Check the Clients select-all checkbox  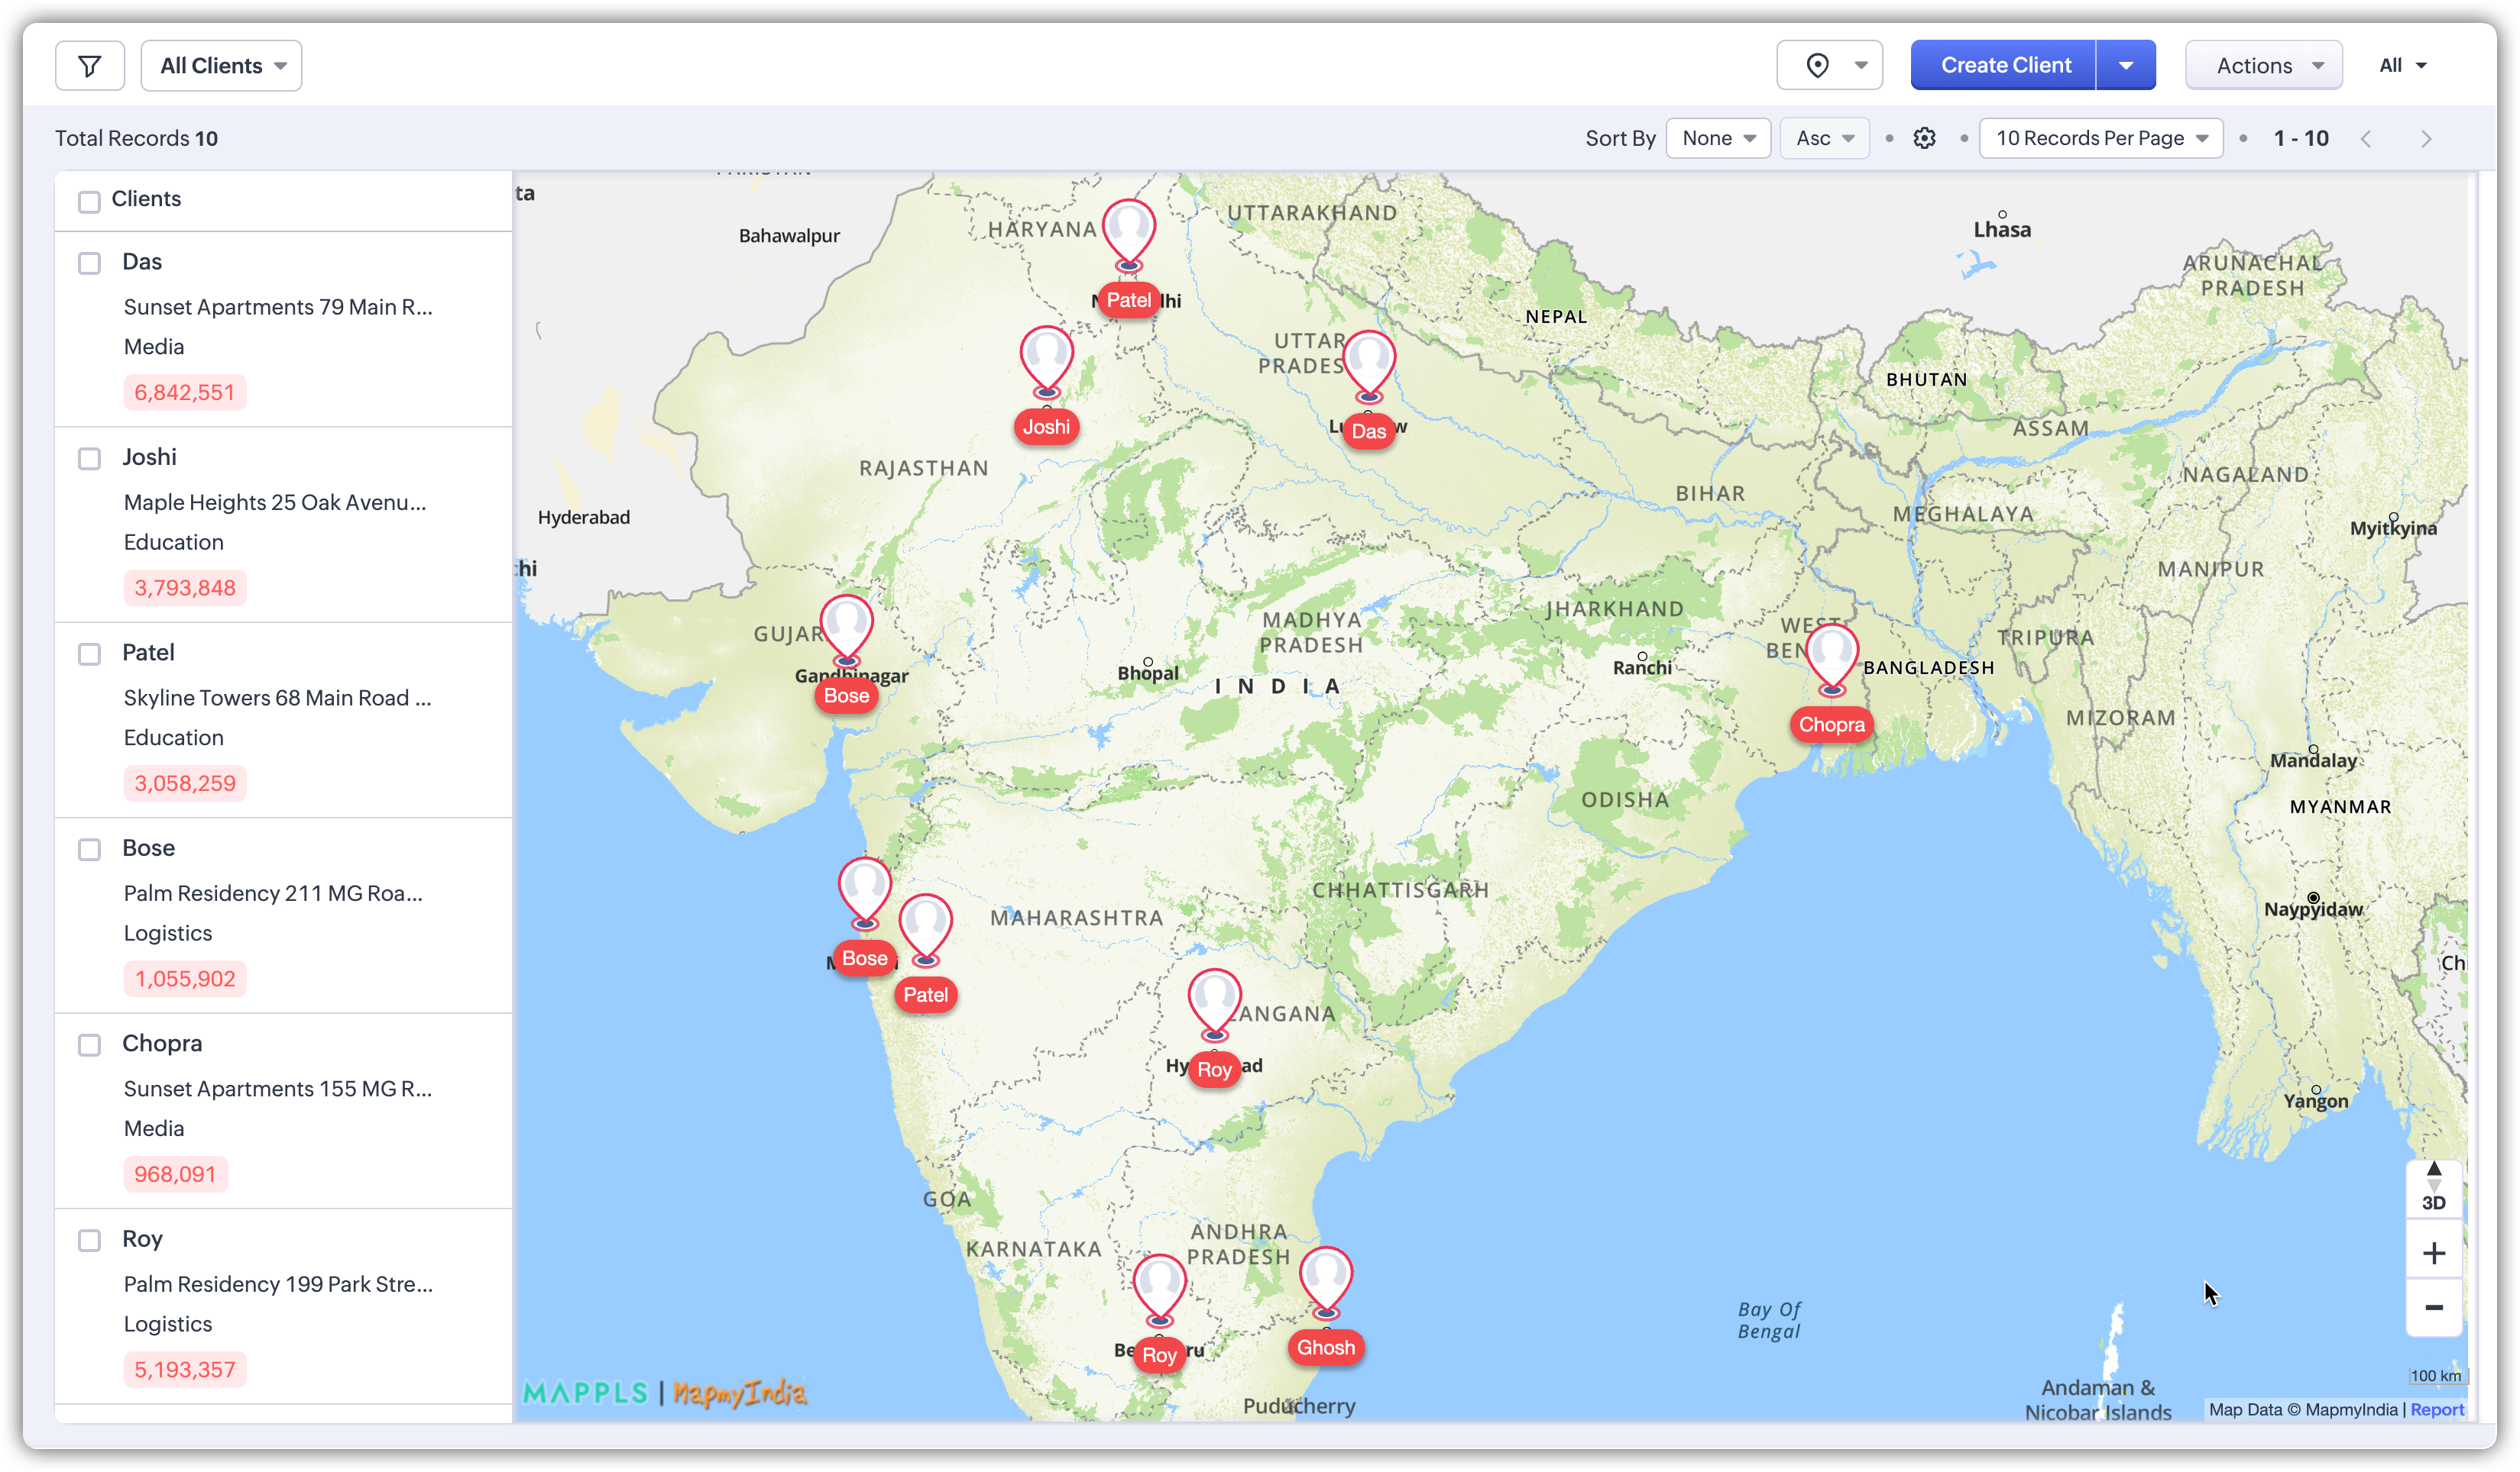tap(89, 201)
